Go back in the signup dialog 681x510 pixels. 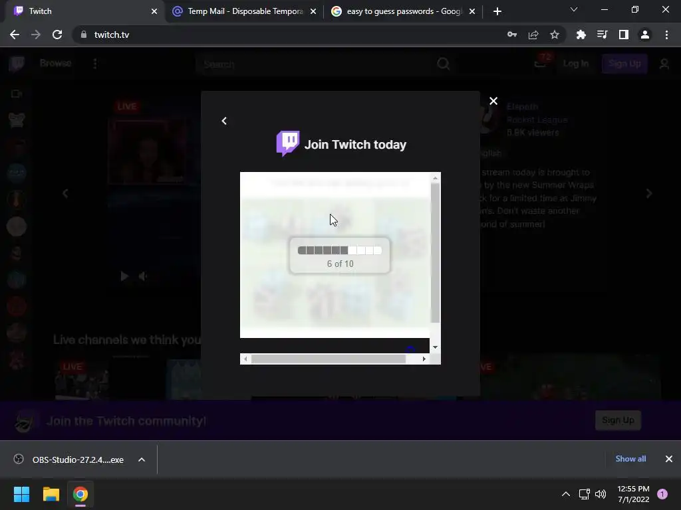click(224, 121)
